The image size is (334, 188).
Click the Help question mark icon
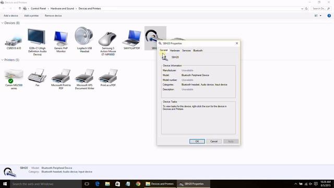click(329, 16)
